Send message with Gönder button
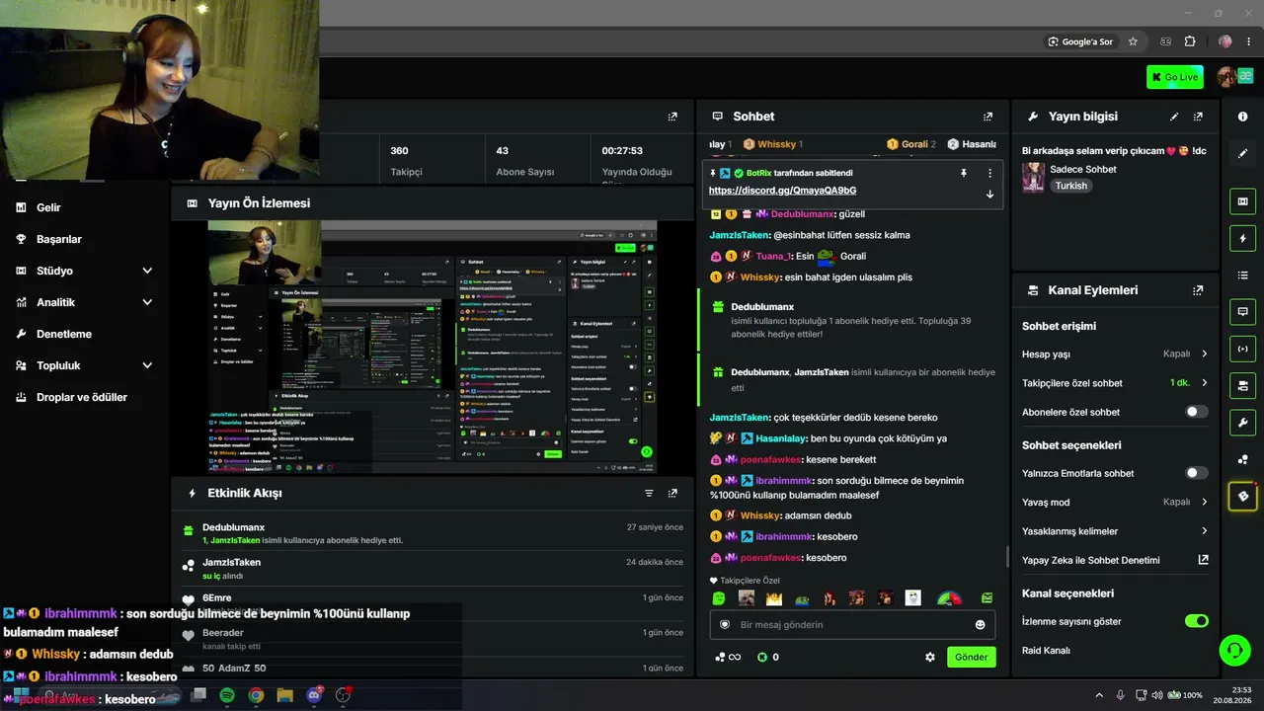 click(971, 657)
